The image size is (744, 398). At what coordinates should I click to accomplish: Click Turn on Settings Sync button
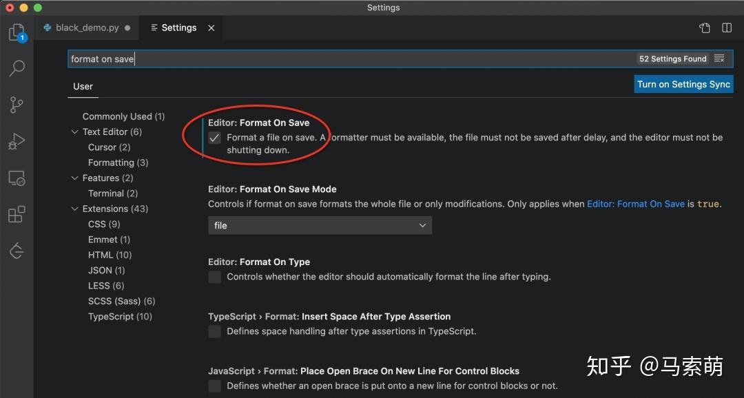pyautogui.click(x=683, y=84)
